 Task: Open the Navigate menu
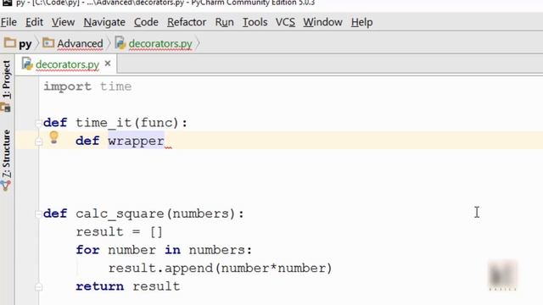click(x=104, y=23)
